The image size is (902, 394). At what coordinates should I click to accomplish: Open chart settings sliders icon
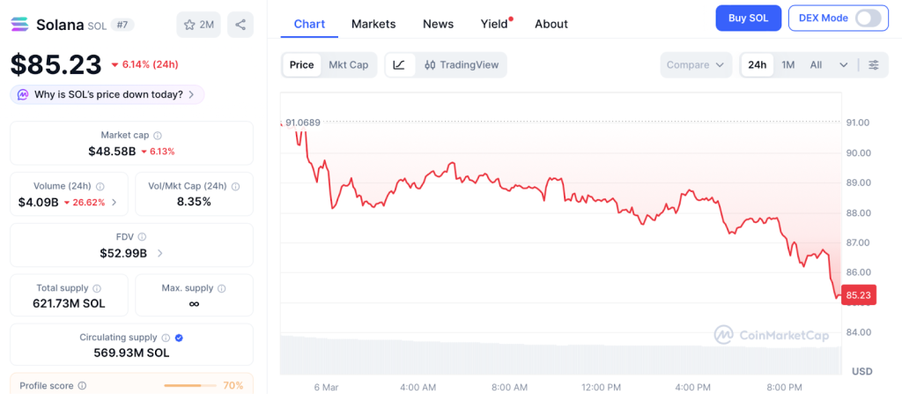[x=873, y=64]
